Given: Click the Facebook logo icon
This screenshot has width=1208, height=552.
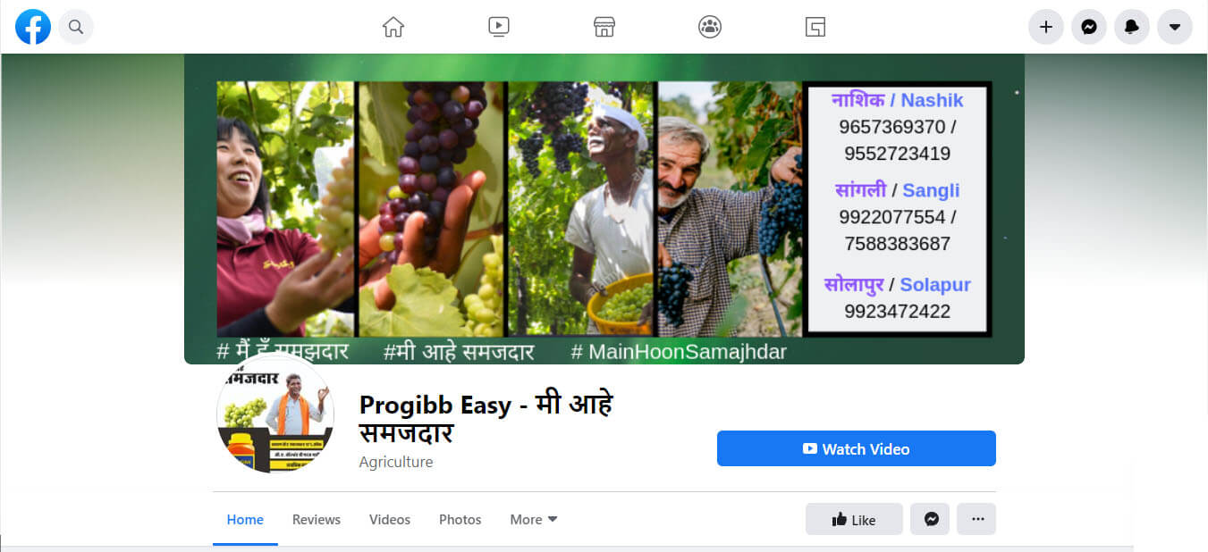Looking at the screenshot, I should 33,27.
